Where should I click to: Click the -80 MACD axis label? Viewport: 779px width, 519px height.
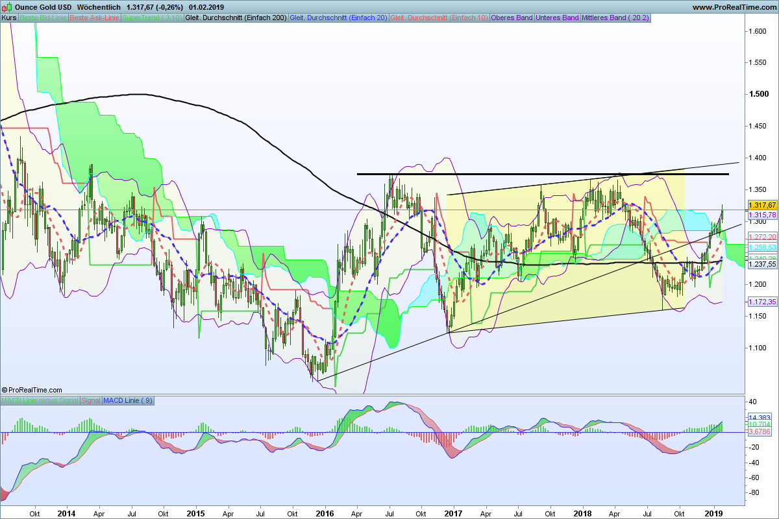pyautogui.click(x=755, y=493)
